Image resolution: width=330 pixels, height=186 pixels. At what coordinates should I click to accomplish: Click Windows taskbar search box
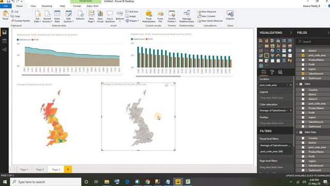(45, 182)
